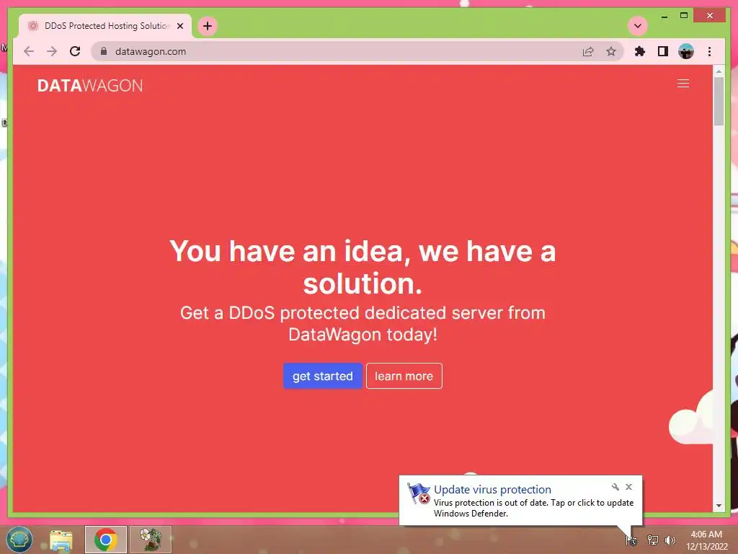Viewport: 738px width, 554px height.
Task: Go back using the browser back arrow
Action: 29,51
